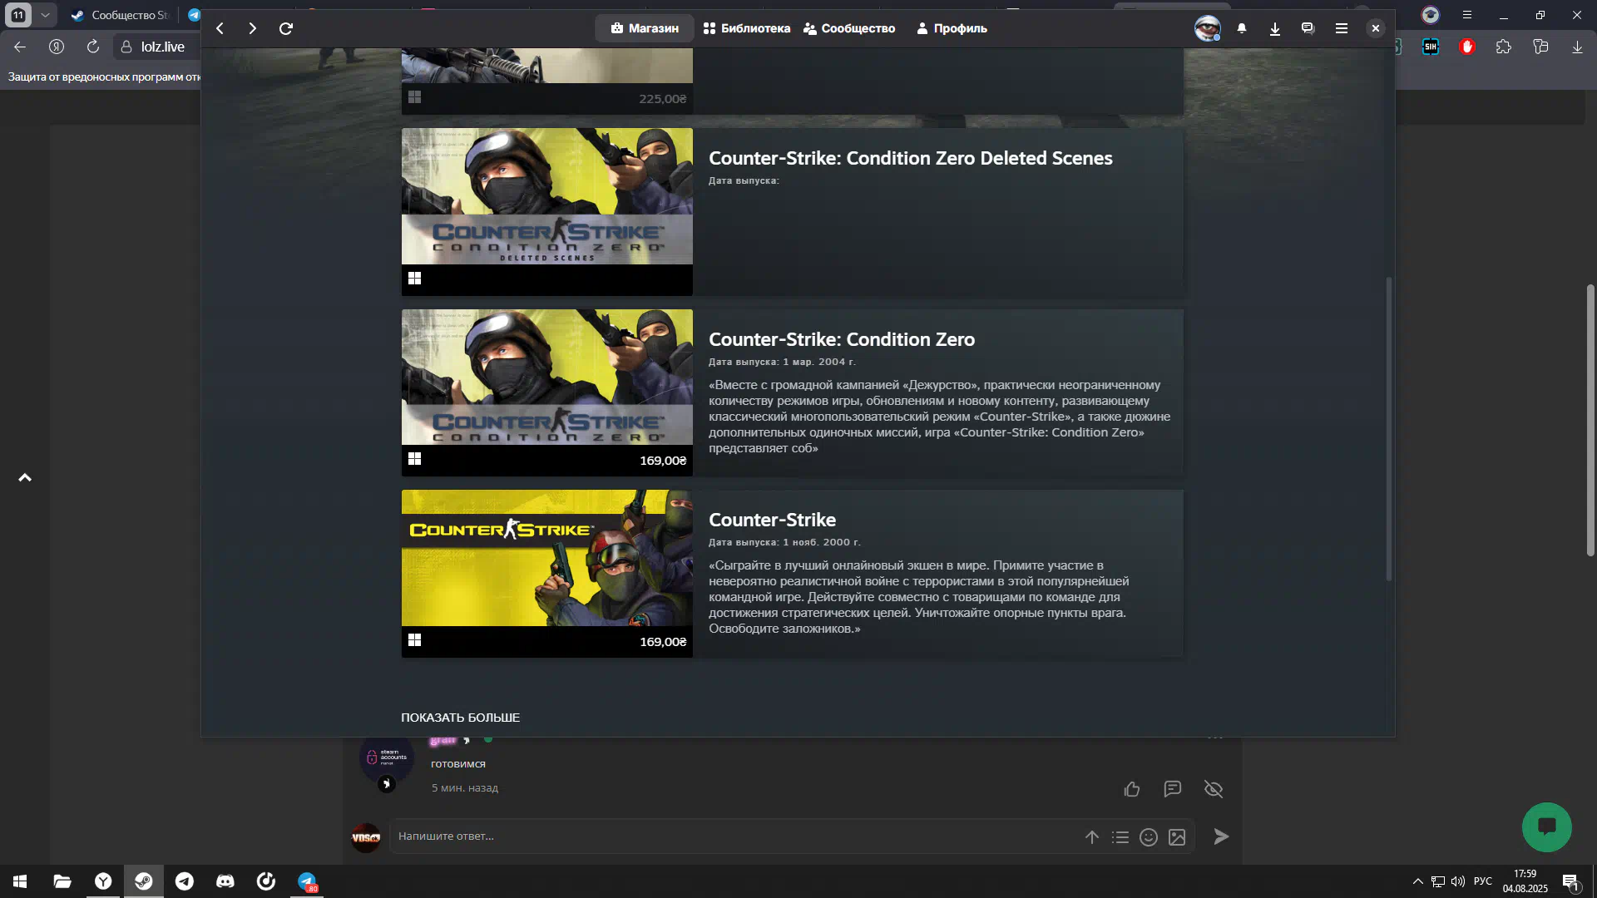Open the browser extensions puzzle icon
The height and width of the screenshot is (898, 1597).
point(1503,47)
